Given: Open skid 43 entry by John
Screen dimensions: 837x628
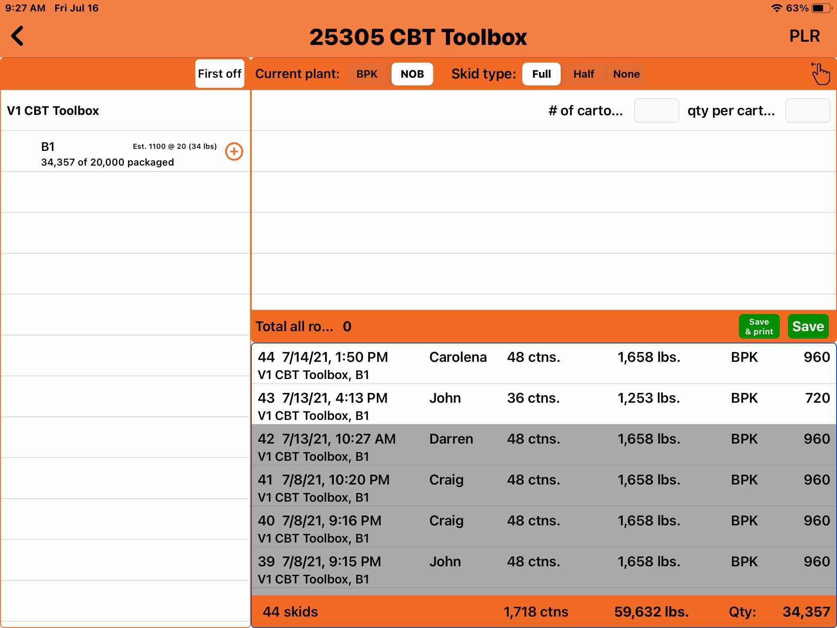Looking at the screenshot, I should coord(544,406).
